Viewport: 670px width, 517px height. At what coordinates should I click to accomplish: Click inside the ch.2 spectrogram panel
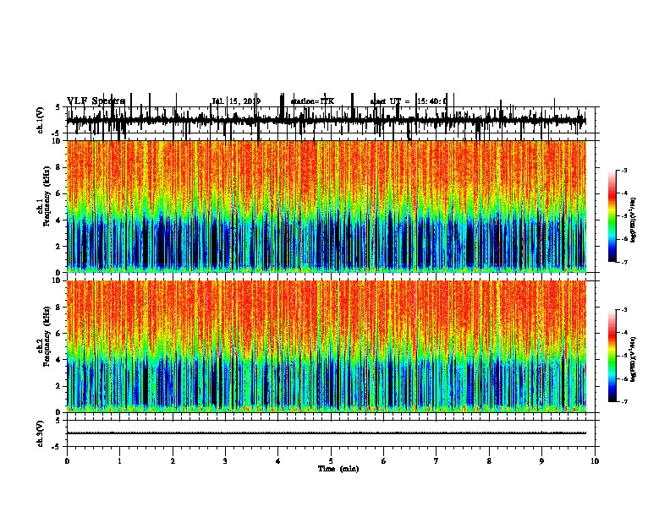click(x=327, y=346)
